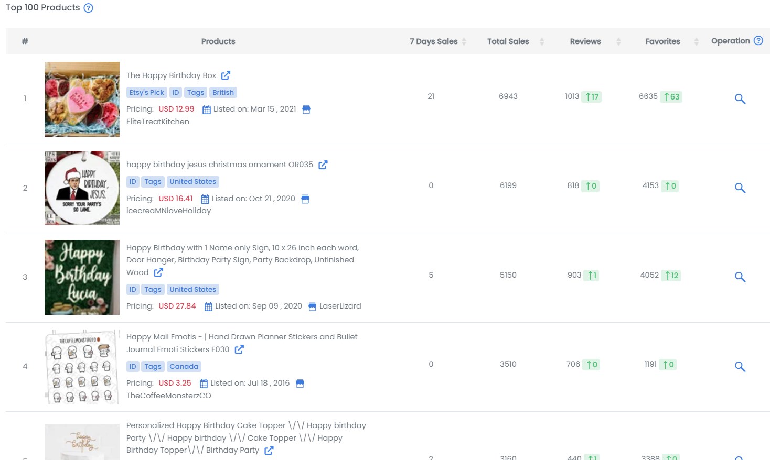Click the Tags badge on LaserLizard product
The image size is (770, 460).
tap(153, 289)
